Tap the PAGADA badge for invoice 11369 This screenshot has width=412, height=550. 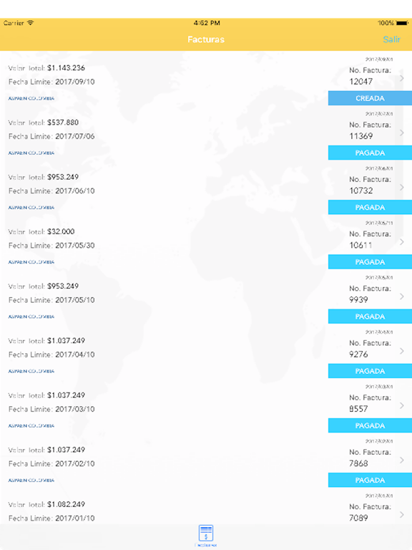click(370, 153)
